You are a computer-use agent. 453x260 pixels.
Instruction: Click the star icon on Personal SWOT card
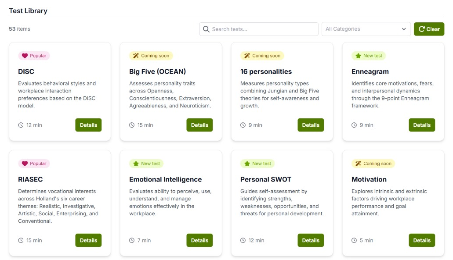click(x=247, y=164)
